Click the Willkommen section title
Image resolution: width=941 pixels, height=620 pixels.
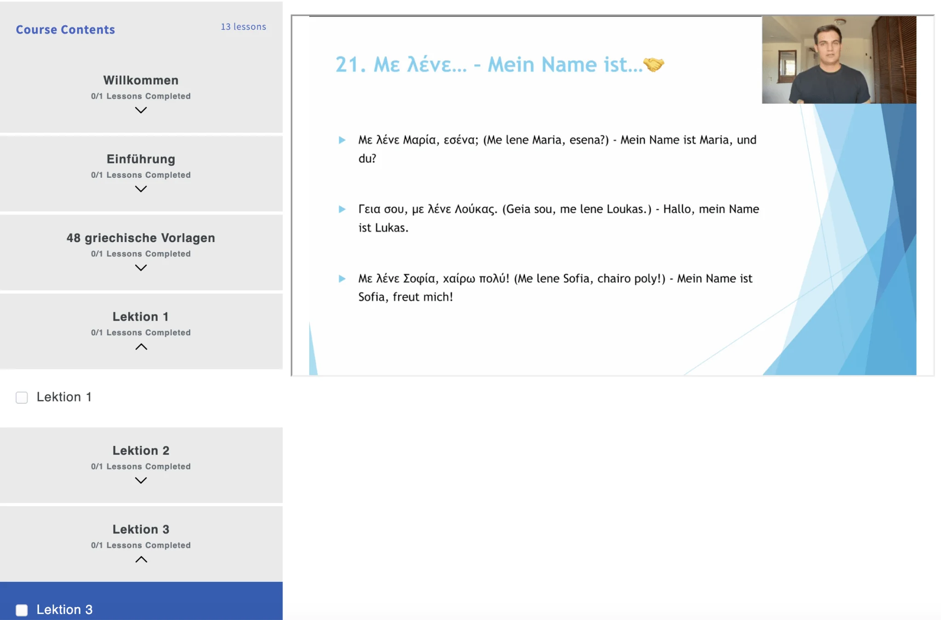(x=141, y=80)
